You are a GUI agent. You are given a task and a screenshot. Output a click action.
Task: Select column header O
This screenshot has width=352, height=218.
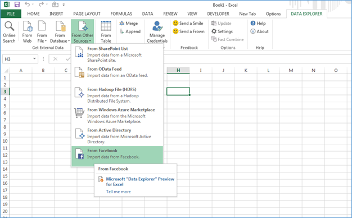(x=336, y=70)
